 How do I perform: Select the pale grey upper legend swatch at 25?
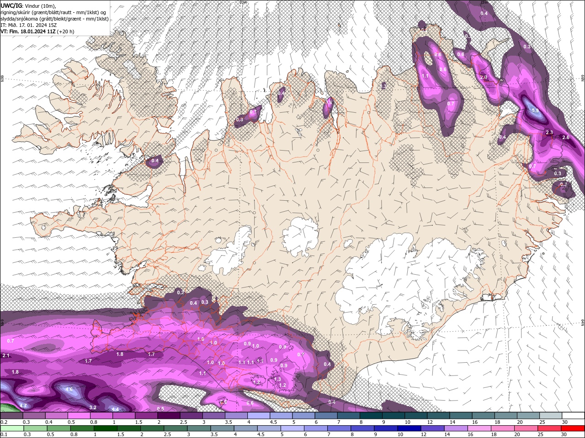click(x=551, y=416)
